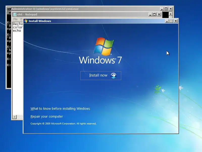
Task: Close the cmd.exe Administrator window
Action: (171, 9)
